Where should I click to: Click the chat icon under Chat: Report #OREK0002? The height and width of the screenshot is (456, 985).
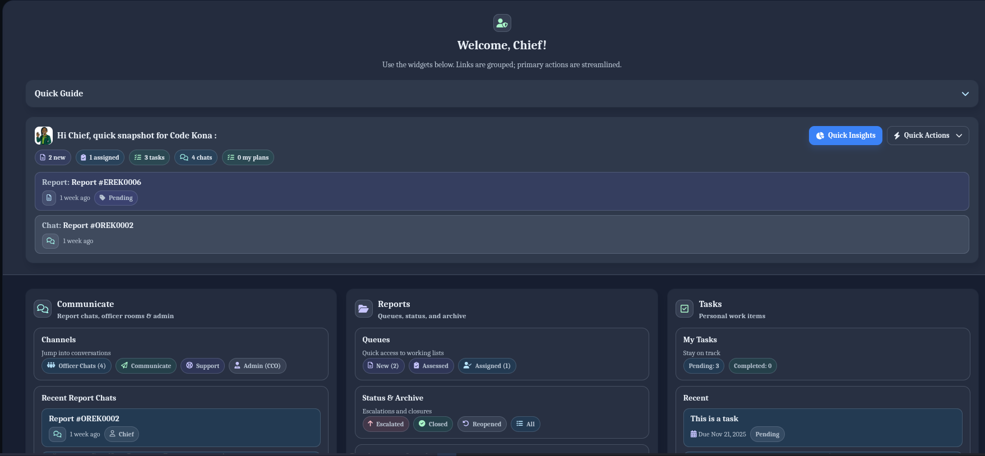coord(50,241)
